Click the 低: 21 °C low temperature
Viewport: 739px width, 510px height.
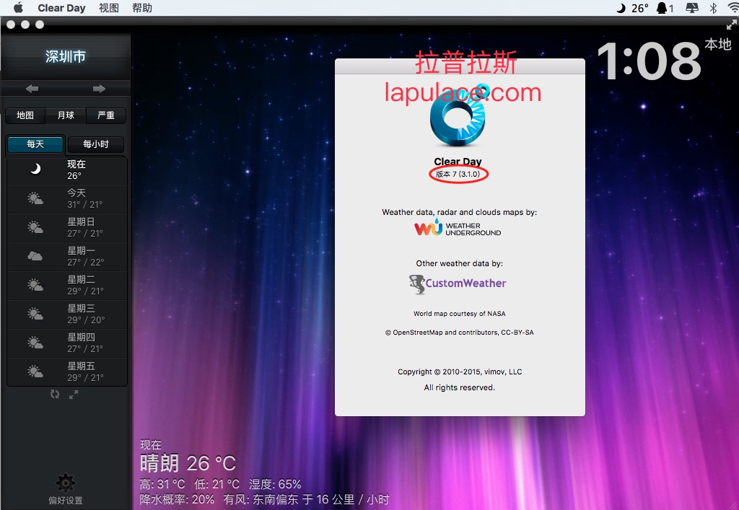(217, 484)
